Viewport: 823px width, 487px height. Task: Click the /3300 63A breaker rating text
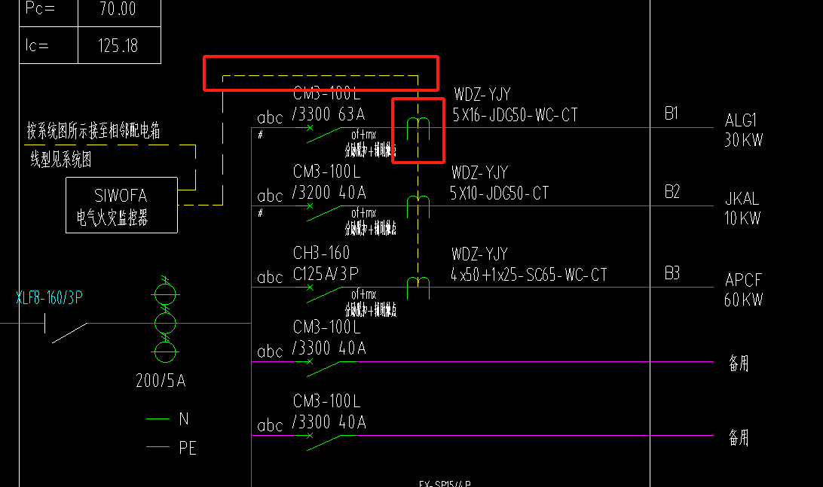tap(329, 114)
